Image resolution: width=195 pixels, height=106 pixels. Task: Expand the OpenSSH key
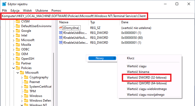pos(13,59)
